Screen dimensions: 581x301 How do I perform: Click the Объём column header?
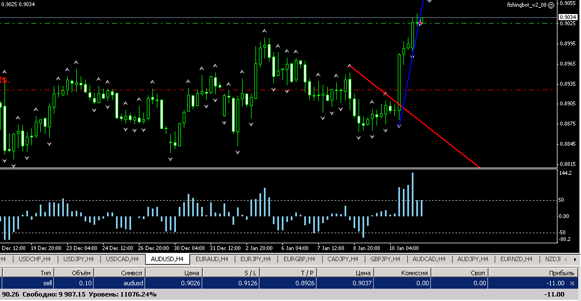(x=74, y=273)
